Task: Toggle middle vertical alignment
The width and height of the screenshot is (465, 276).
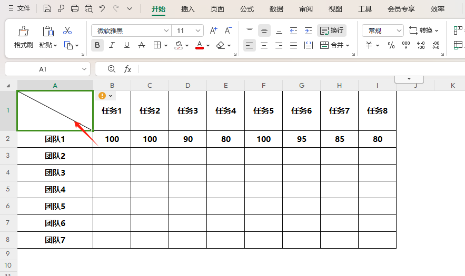Action: coord(264,30)
